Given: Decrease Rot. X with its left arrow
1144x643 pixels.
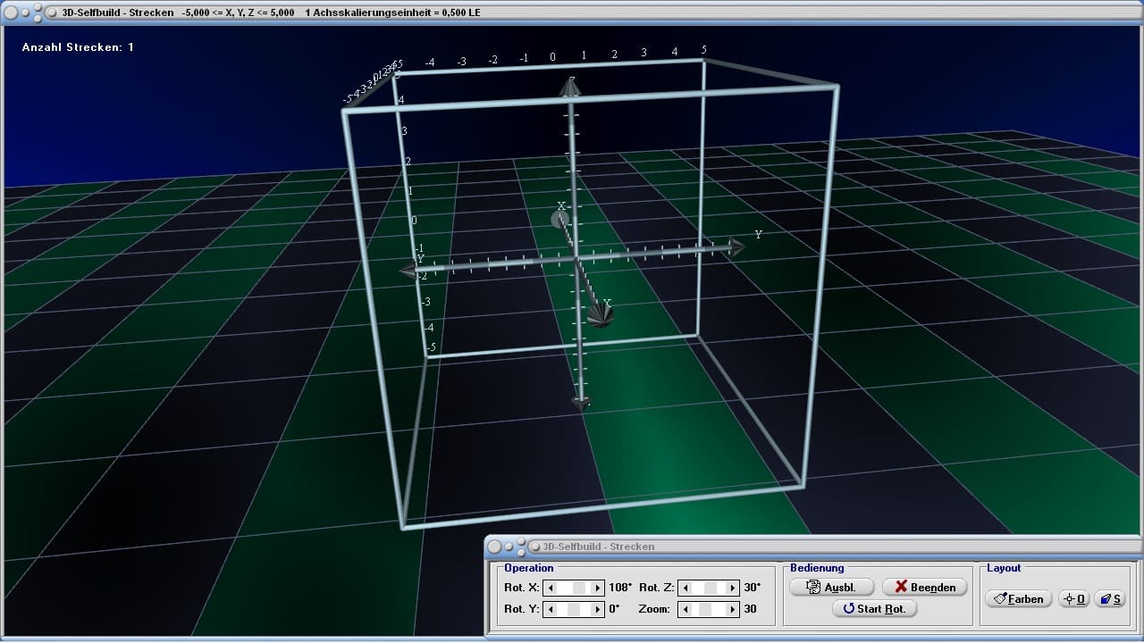Looking at the screenshot, I should click(551, 588).
